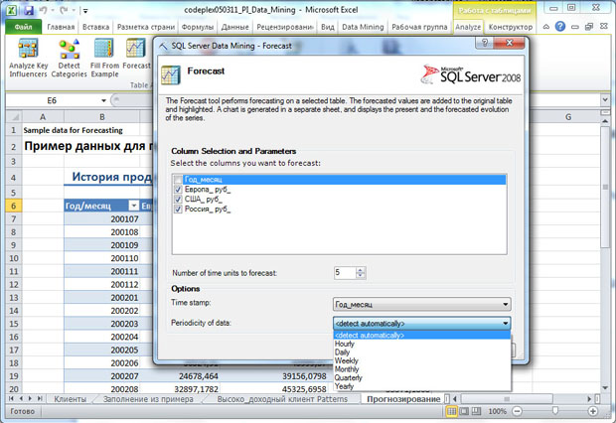Screen dimensions: 616x423
Task: Open the Формулы ribbon tab
Action: click(x=198, y=27)
